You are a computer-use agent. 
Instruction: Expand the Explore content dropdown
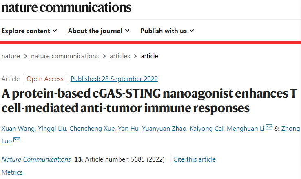(29, 31)
